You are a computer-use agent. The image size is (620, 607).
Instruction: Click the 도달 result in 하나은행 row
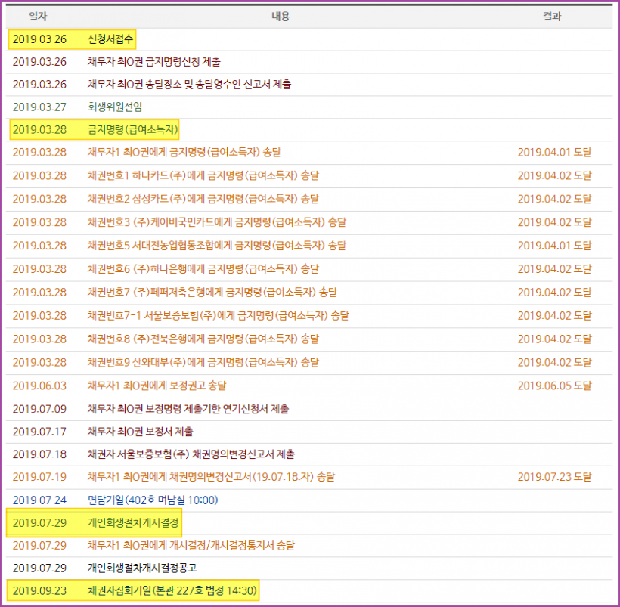(554, 269)
